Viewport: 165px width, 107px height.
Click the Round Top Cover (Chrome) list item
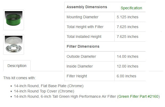[44, 91]
